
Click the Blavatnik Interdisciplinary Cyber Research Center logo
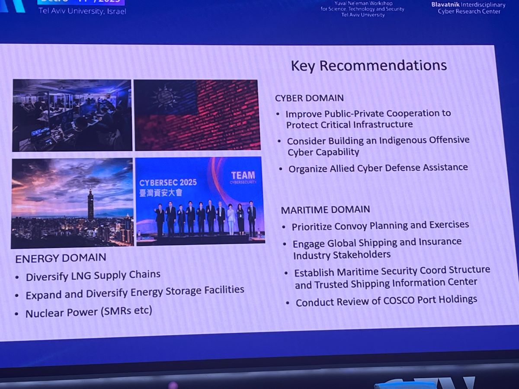pyautogui.click(x=468, y=8)
